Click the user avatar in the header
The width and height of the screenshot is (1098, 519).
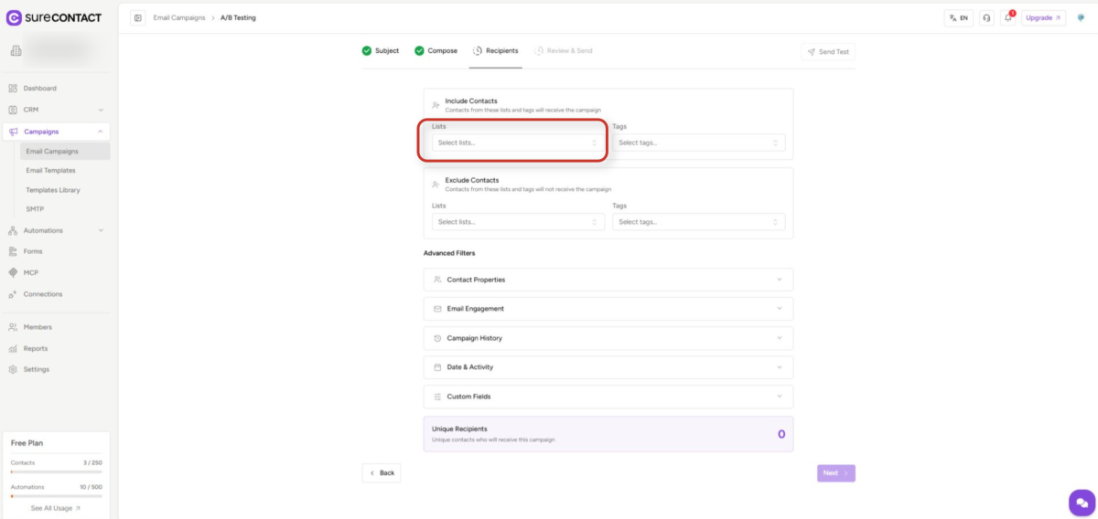point(1081,17)
